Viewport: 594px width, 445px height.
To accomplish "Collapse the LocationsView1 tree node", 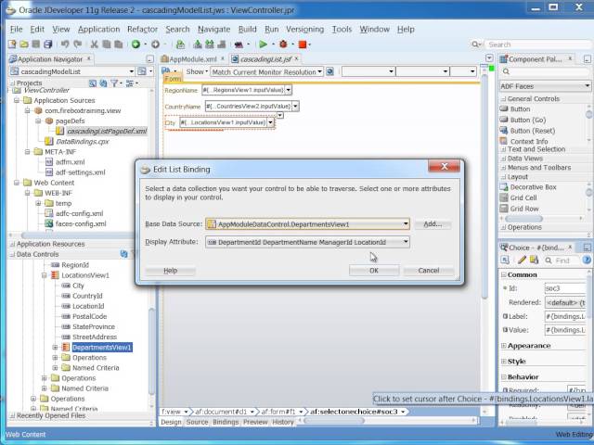I will click(45, 275).
